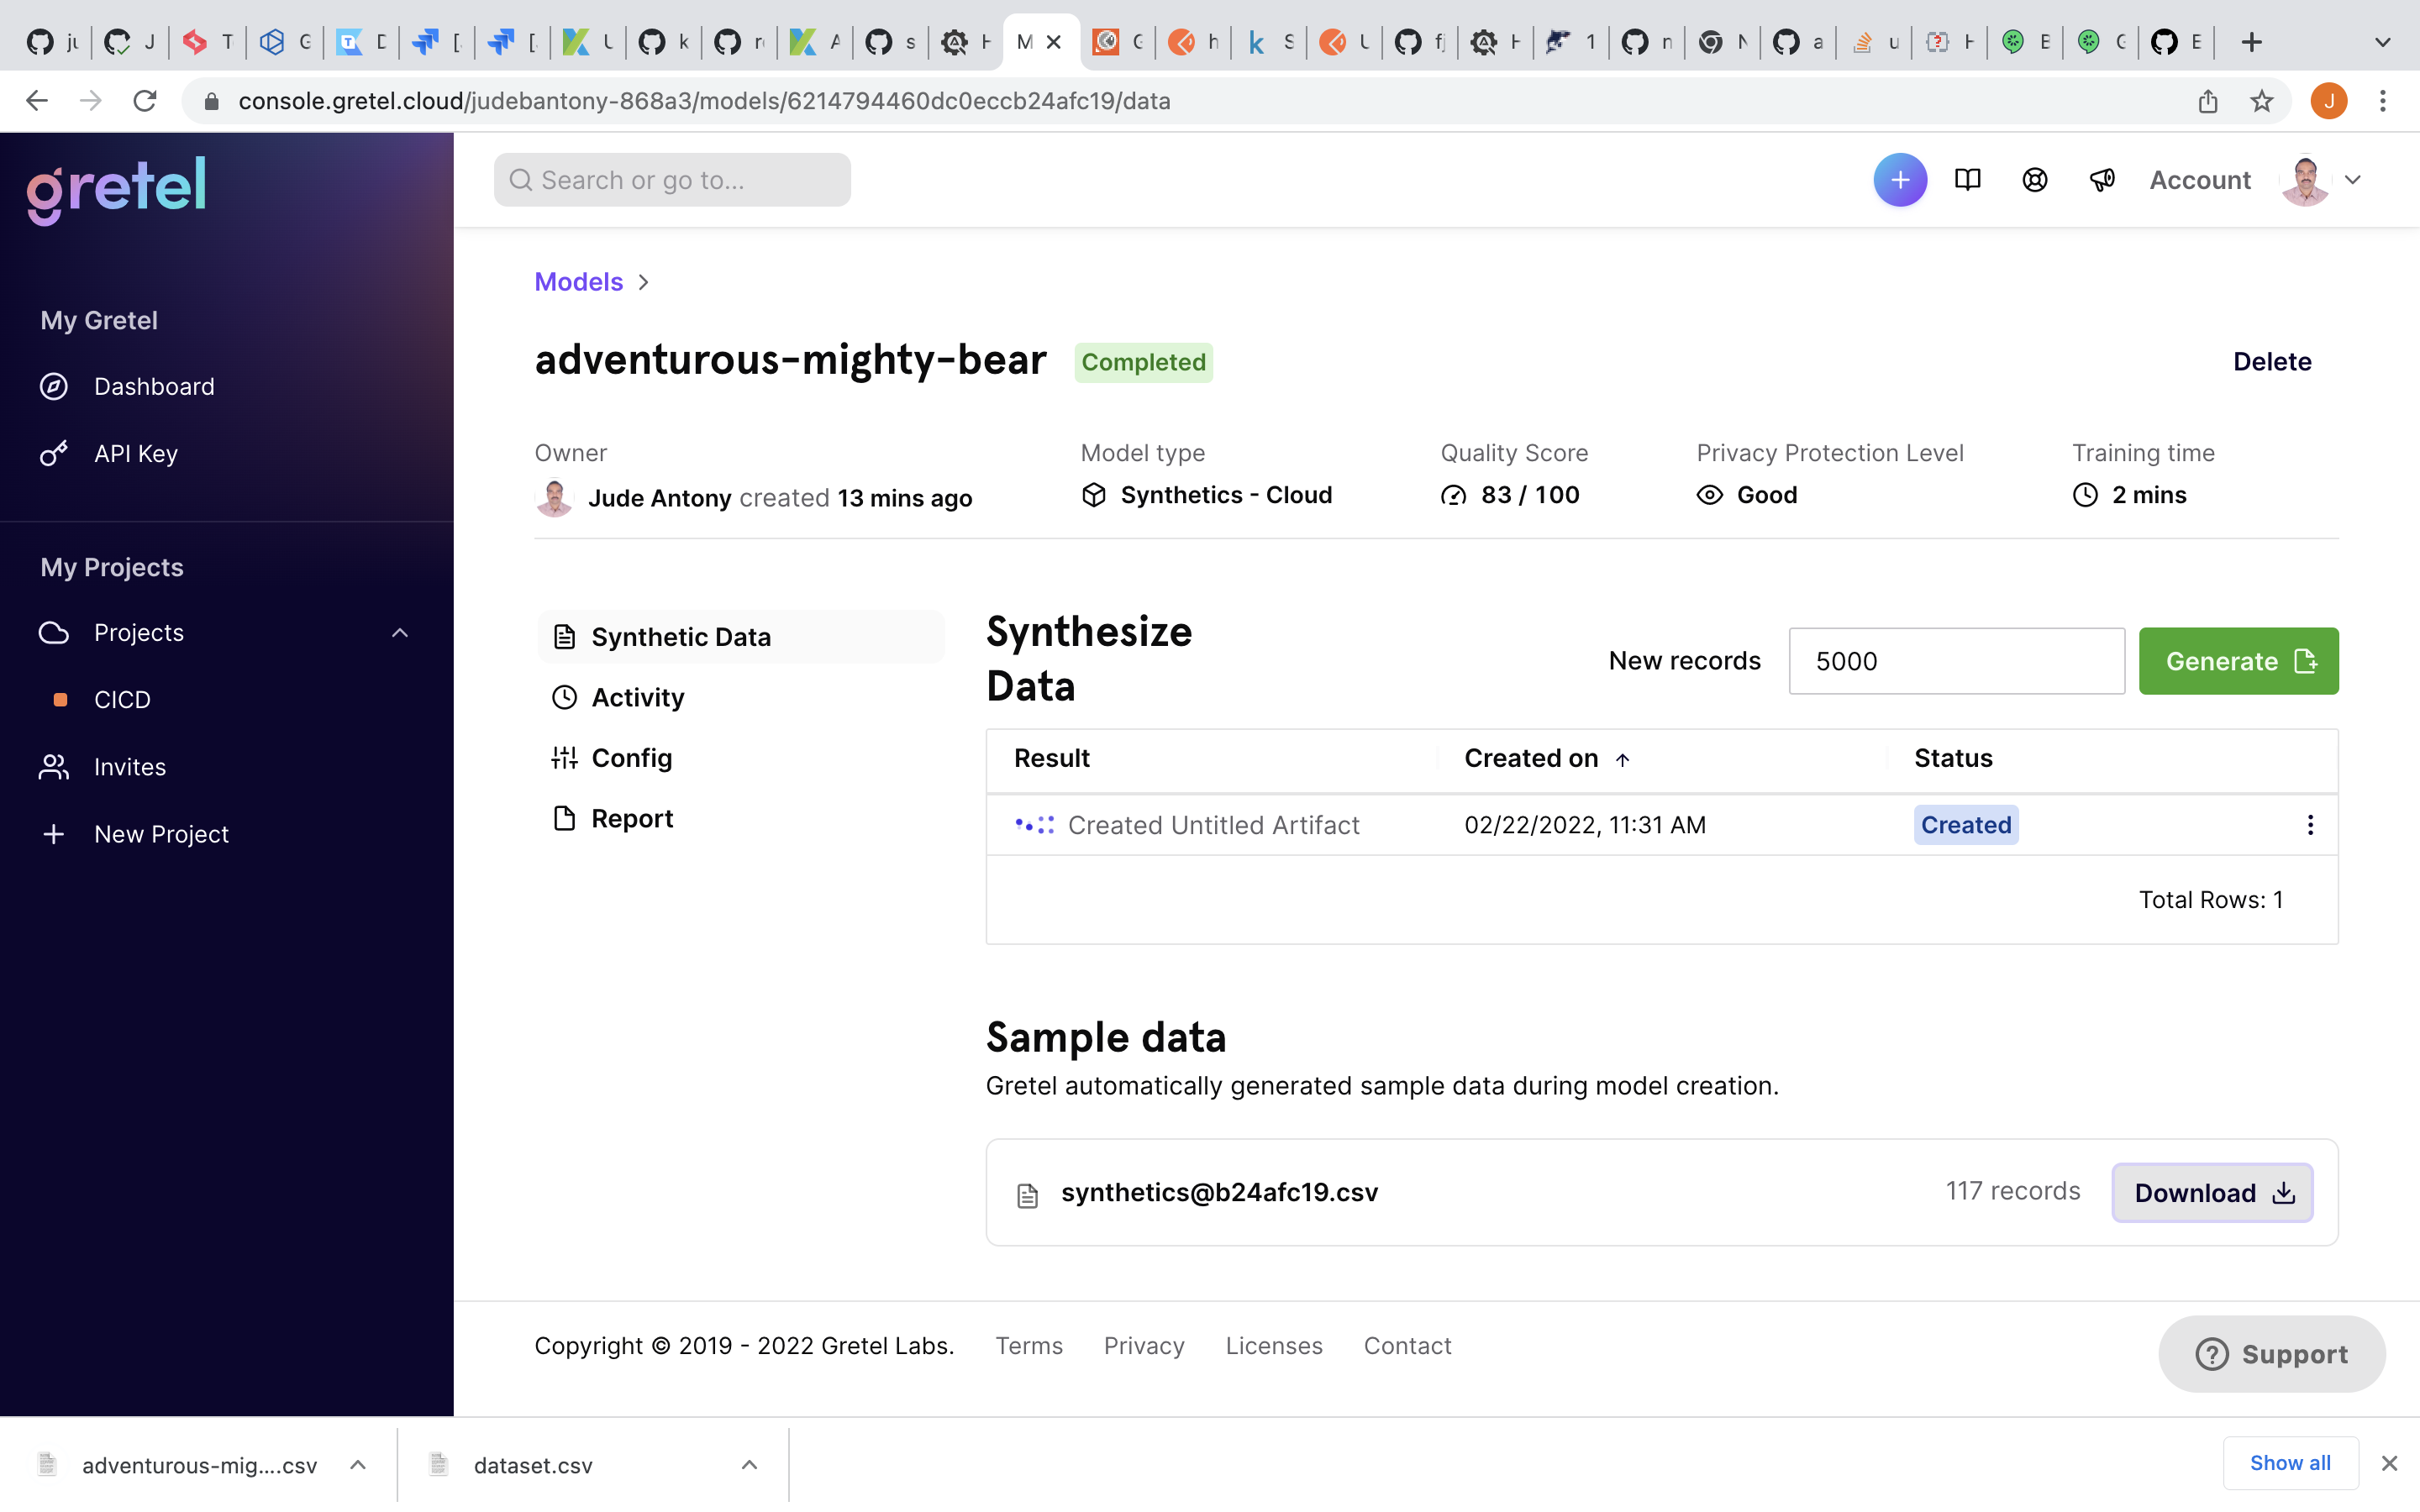
Task: Expand options for dataset.csv download
Action: click(x=749, y=1465)
